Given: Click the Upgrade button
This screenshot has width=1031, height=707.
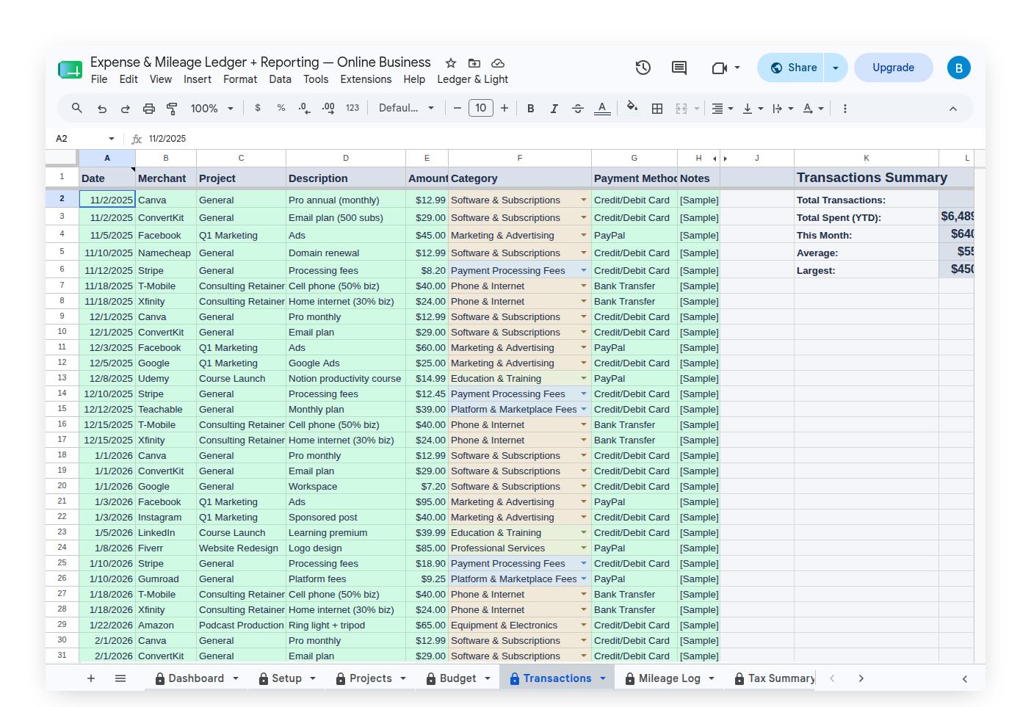Looking at the screenshot, I should [894, 68].
